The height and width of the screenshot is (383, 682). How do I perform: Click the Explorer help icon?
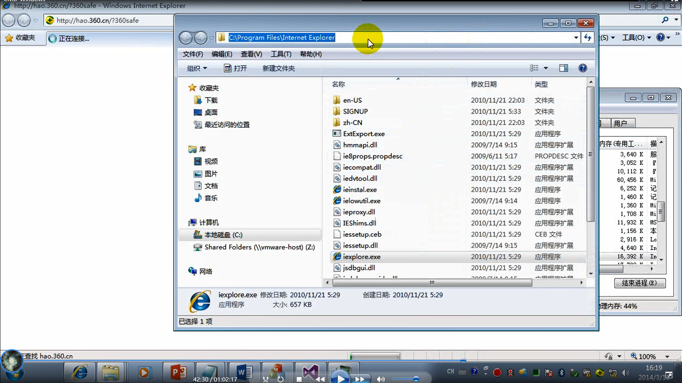point(583,68)
